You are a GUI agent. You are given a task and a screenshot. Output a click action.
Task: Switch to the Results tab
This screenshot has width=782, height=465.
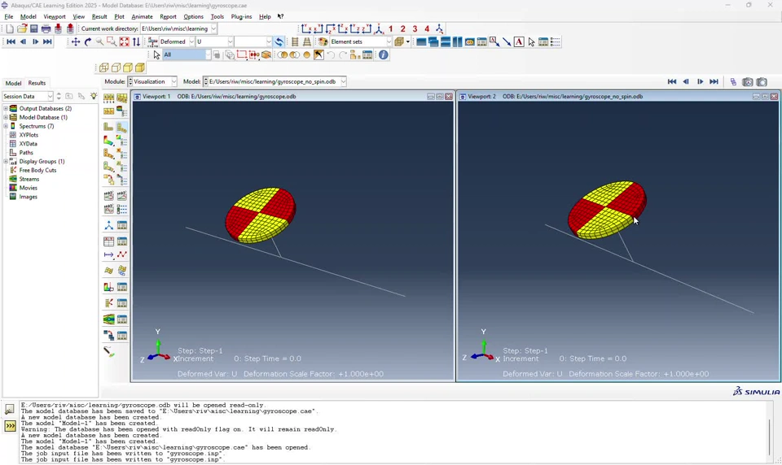(37, 83)
